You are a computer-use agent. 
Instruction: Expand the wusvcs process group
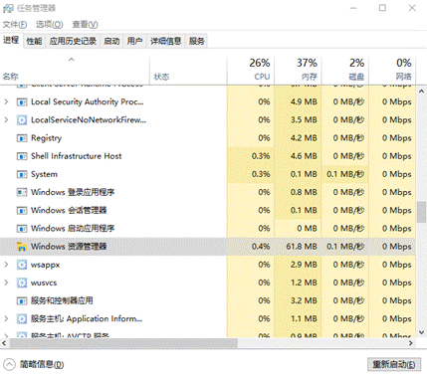[6, 283]
